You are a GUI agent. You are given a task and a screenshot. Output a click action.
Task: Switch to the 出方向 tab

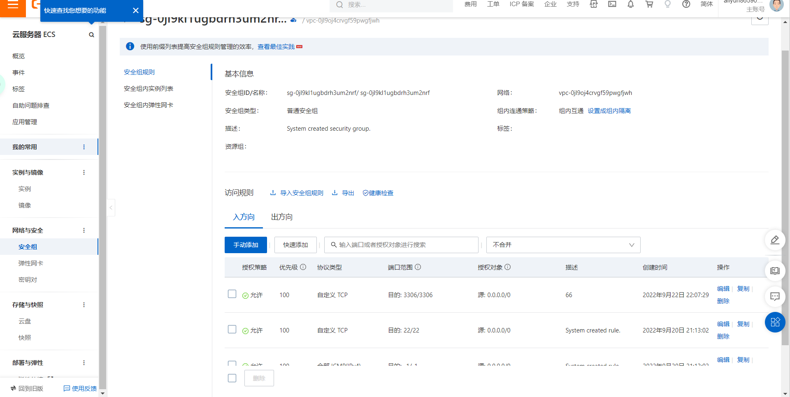[282, 217]
